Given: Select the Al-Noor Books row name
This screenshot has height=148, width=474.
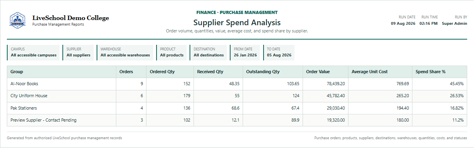Looking at the screenshot, I should pos(24,84).
